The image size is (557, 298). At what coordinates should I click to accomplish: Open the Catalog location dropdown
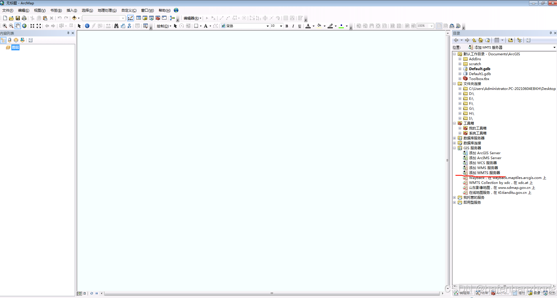click(x=554, y=47)
